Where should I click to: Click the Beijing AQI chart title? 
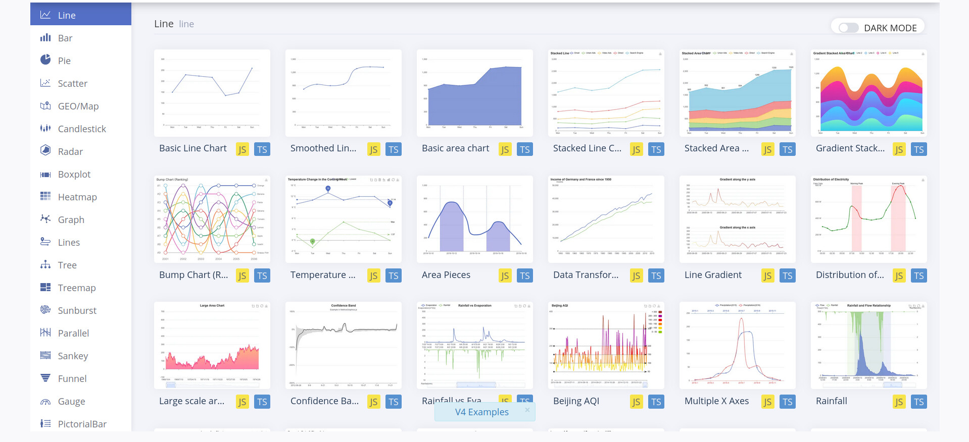click(576, 401)
